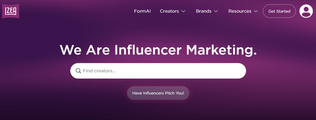Image resolution: width=316 pixels, height=120 pixels.
Task: Click the magnifying glass search icon
Action: pos(78,71)
